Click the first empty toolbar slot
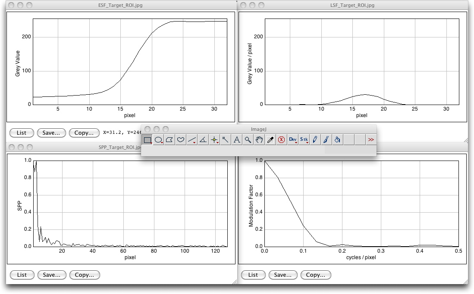474x294 pixels. point(348,140)
